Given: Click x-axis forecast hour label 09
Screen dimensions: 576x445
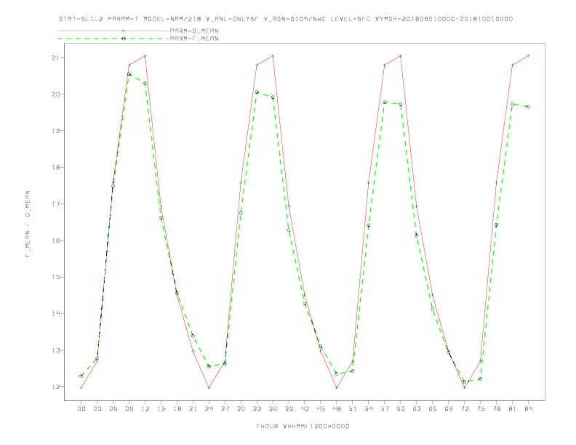Looking at the screenshot, I should tap(129, 409).
